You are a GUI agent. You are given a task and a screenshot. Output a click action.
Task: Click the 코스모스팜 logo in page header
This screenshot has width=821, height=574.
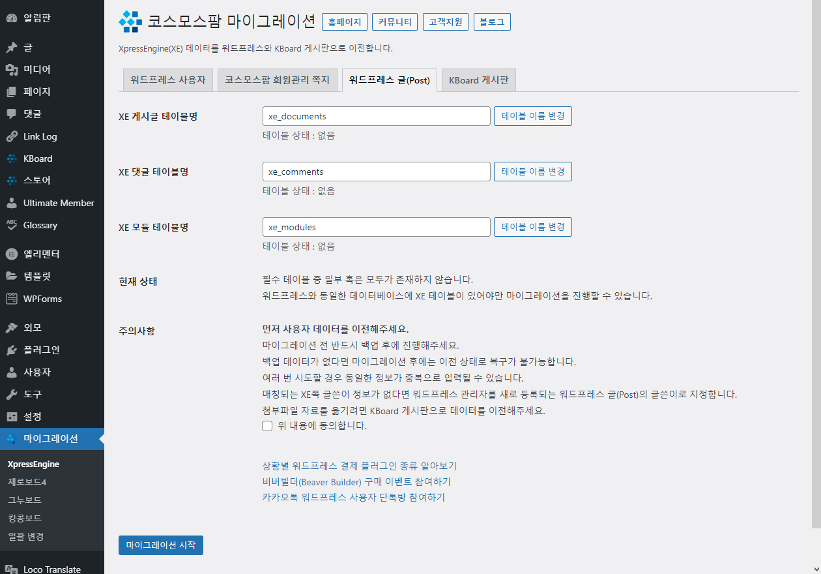[x=130, y=22]
